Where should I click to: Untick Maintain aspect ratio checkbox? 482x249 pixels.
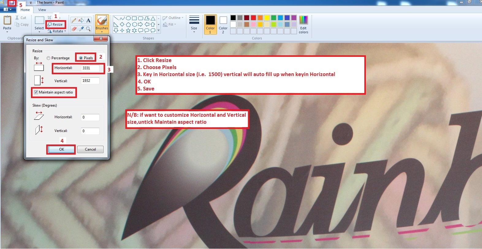tap(36, 92)
